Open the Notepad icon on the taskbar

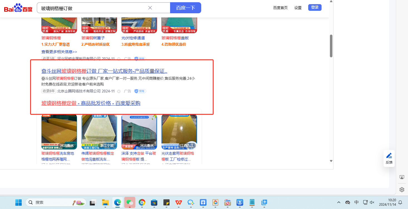[252, 202]
